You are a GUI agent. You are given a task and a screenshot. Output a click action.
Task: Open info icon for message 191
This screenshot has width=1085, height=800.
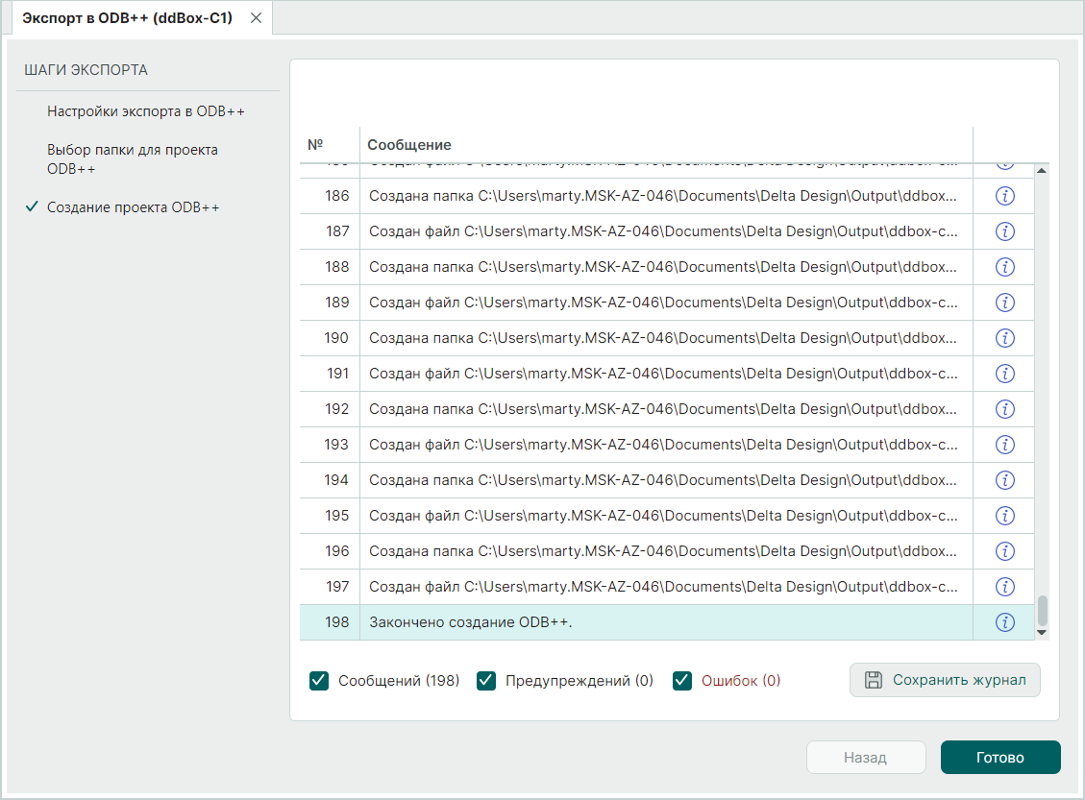(x=1004, y=374)
